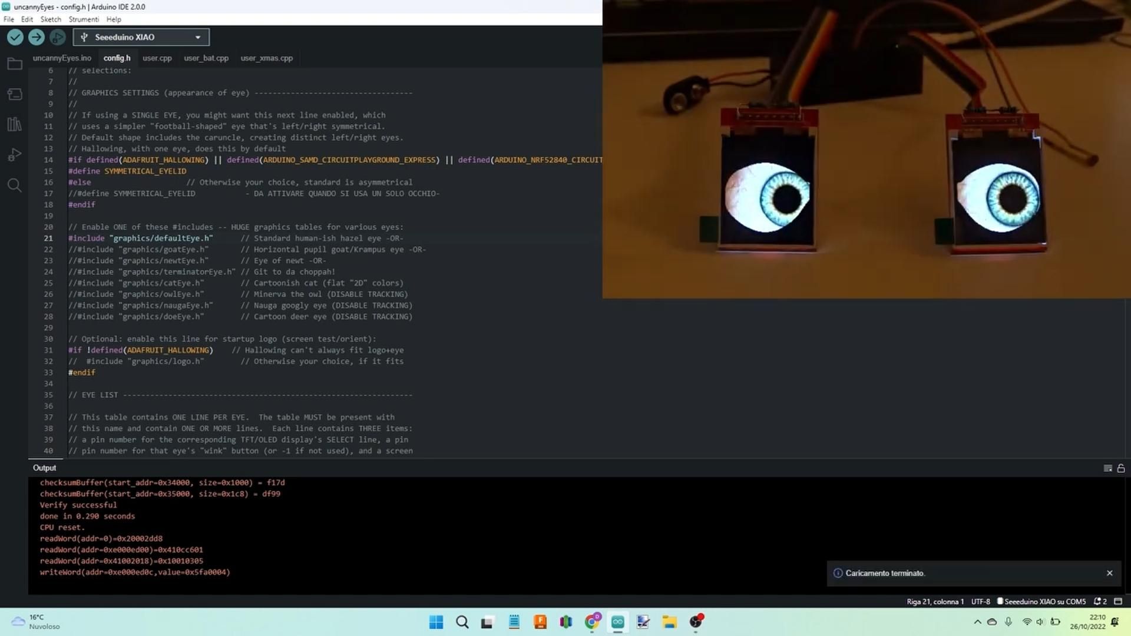Click the #define SYMMETRICAL_EYELID line 15

pyautogui.click(x=127, y=171)
